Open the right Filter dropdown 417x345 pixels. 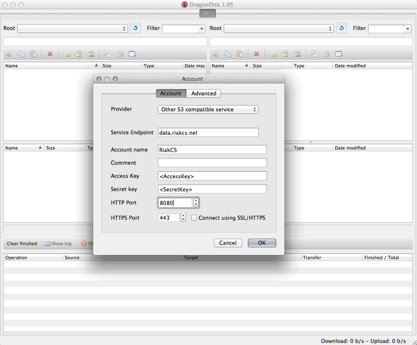pyautogui.click(x=408, y=29)
